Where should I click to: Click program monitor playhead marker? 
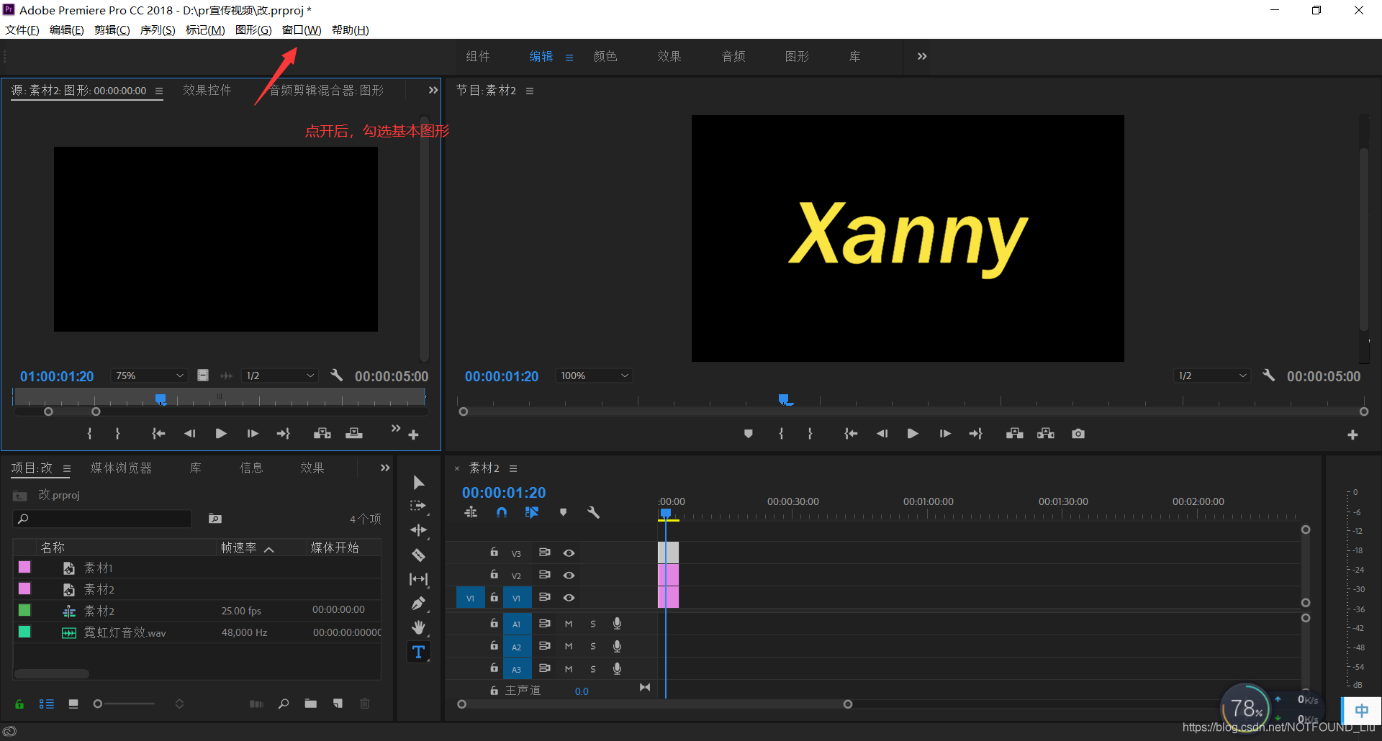point(784,399)
